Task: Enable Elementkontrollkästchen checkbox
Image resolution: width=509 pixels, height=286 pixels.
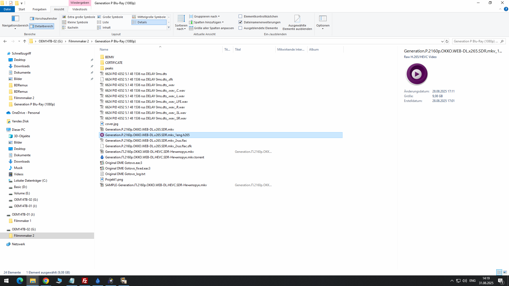Action: point(240,16)
